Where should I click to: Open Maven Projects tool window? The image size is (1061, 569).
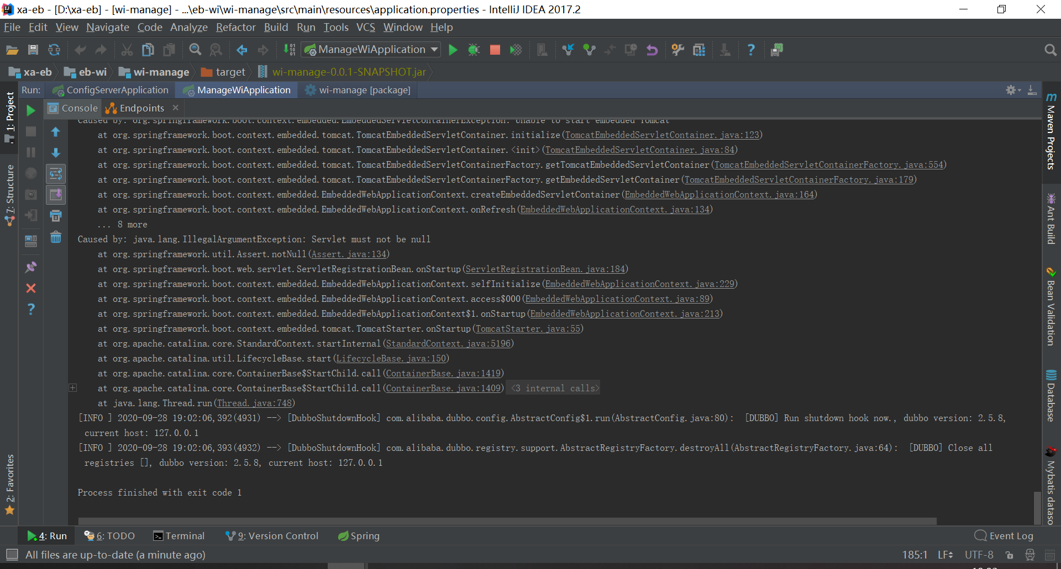(x=1051, y=131)
